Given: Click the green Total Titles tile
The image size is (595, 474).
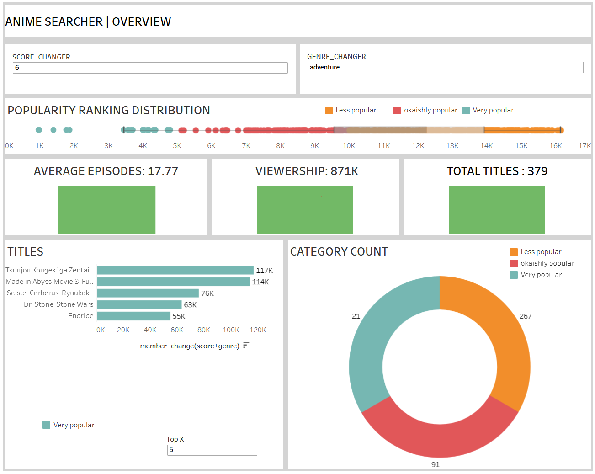Looking at the screenshot, I should coord(497,210).
